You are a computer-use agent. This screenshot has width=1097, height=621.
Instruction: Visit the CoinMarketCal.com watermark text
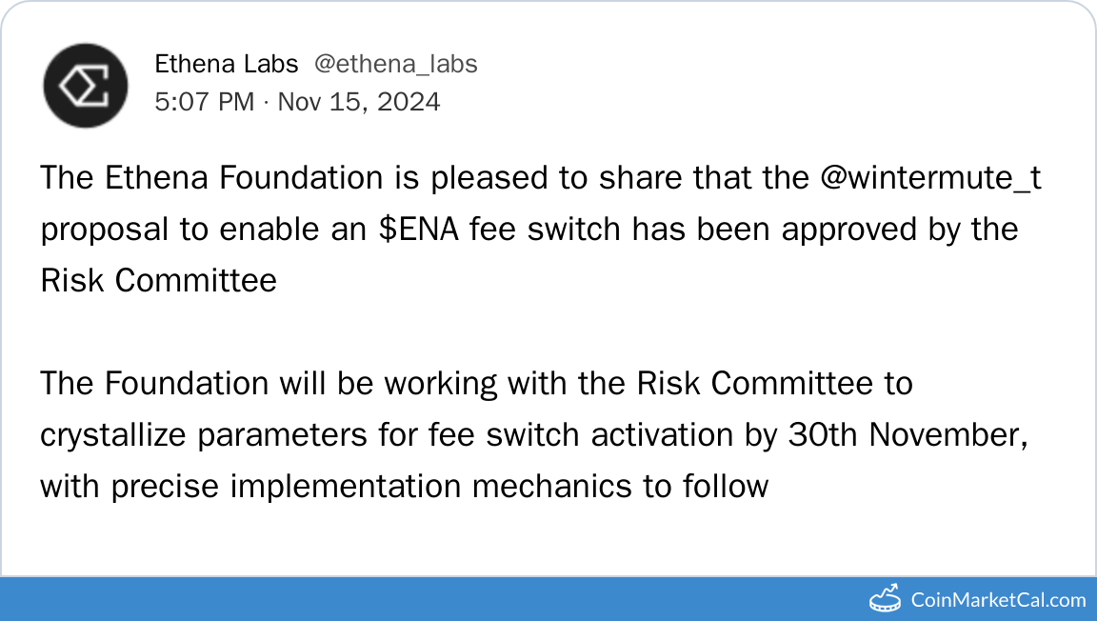998,600
